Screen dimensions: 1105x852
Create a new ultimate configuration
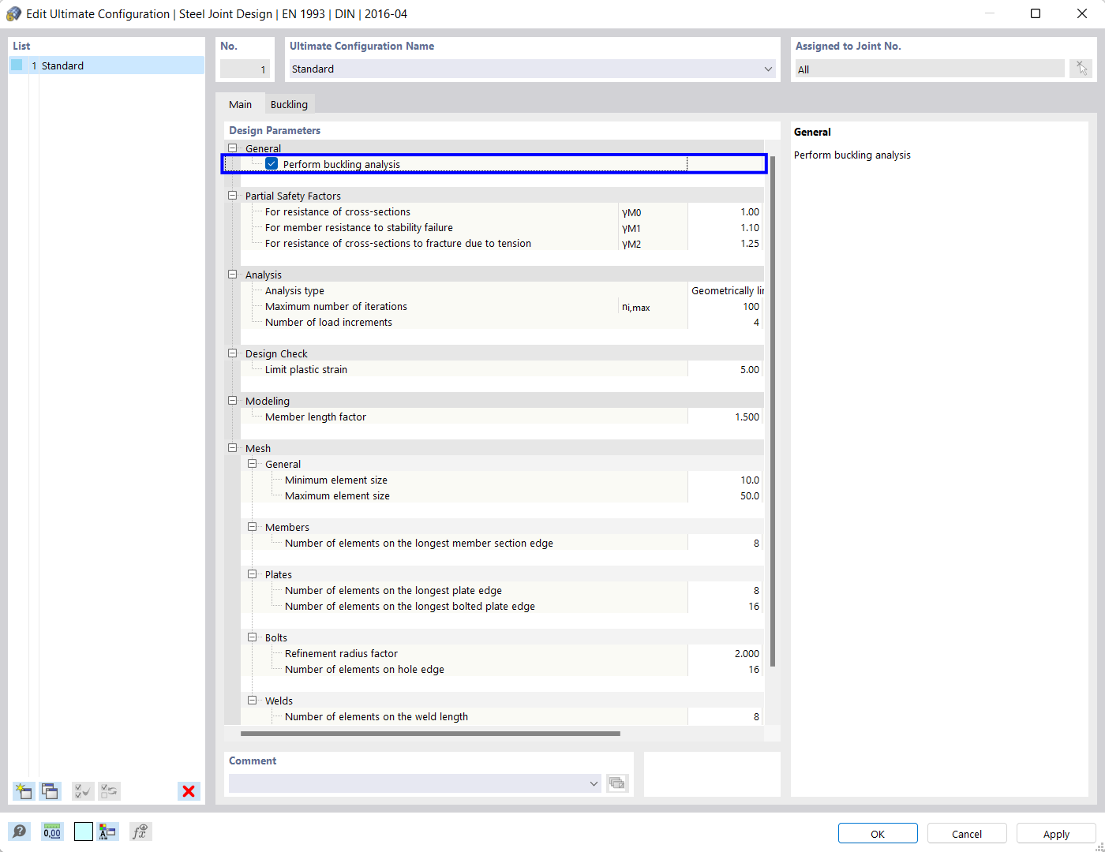tap(23, 790)
